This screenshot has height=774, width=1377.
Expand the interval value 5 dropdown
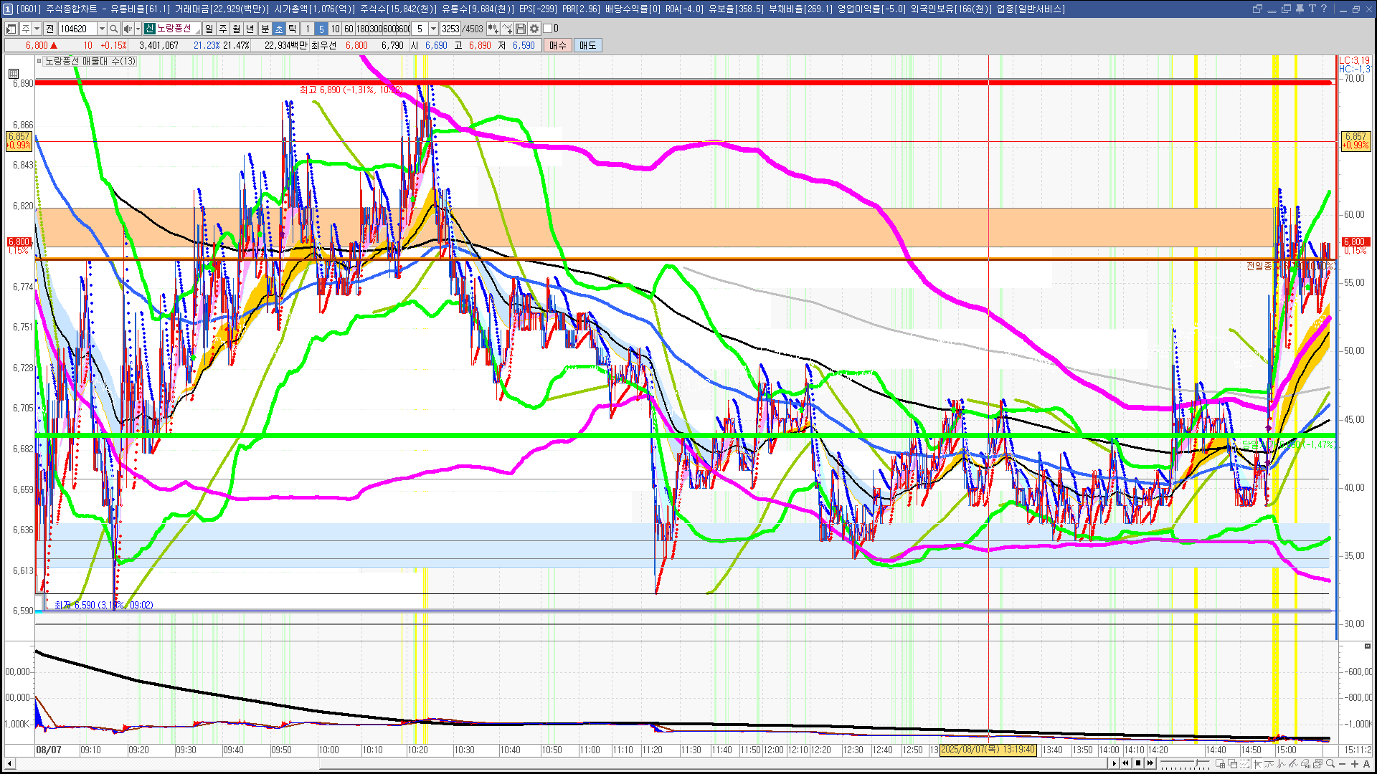pyautogui.click(x=433, y=29)
